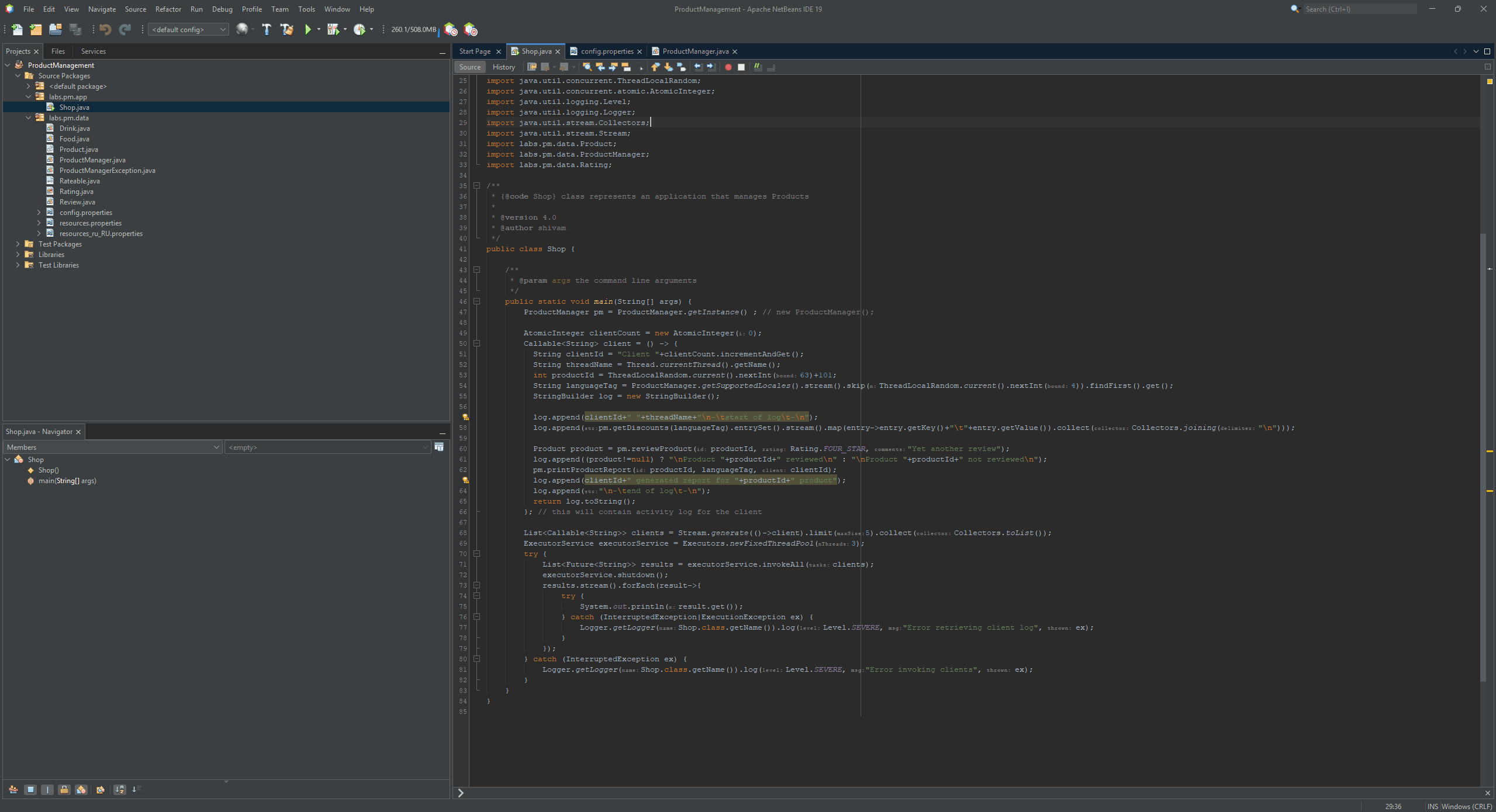Screen dimensions: 1496x812
Task: Click the Search (Ctrl+I) field
Action: coord(1360,9)
